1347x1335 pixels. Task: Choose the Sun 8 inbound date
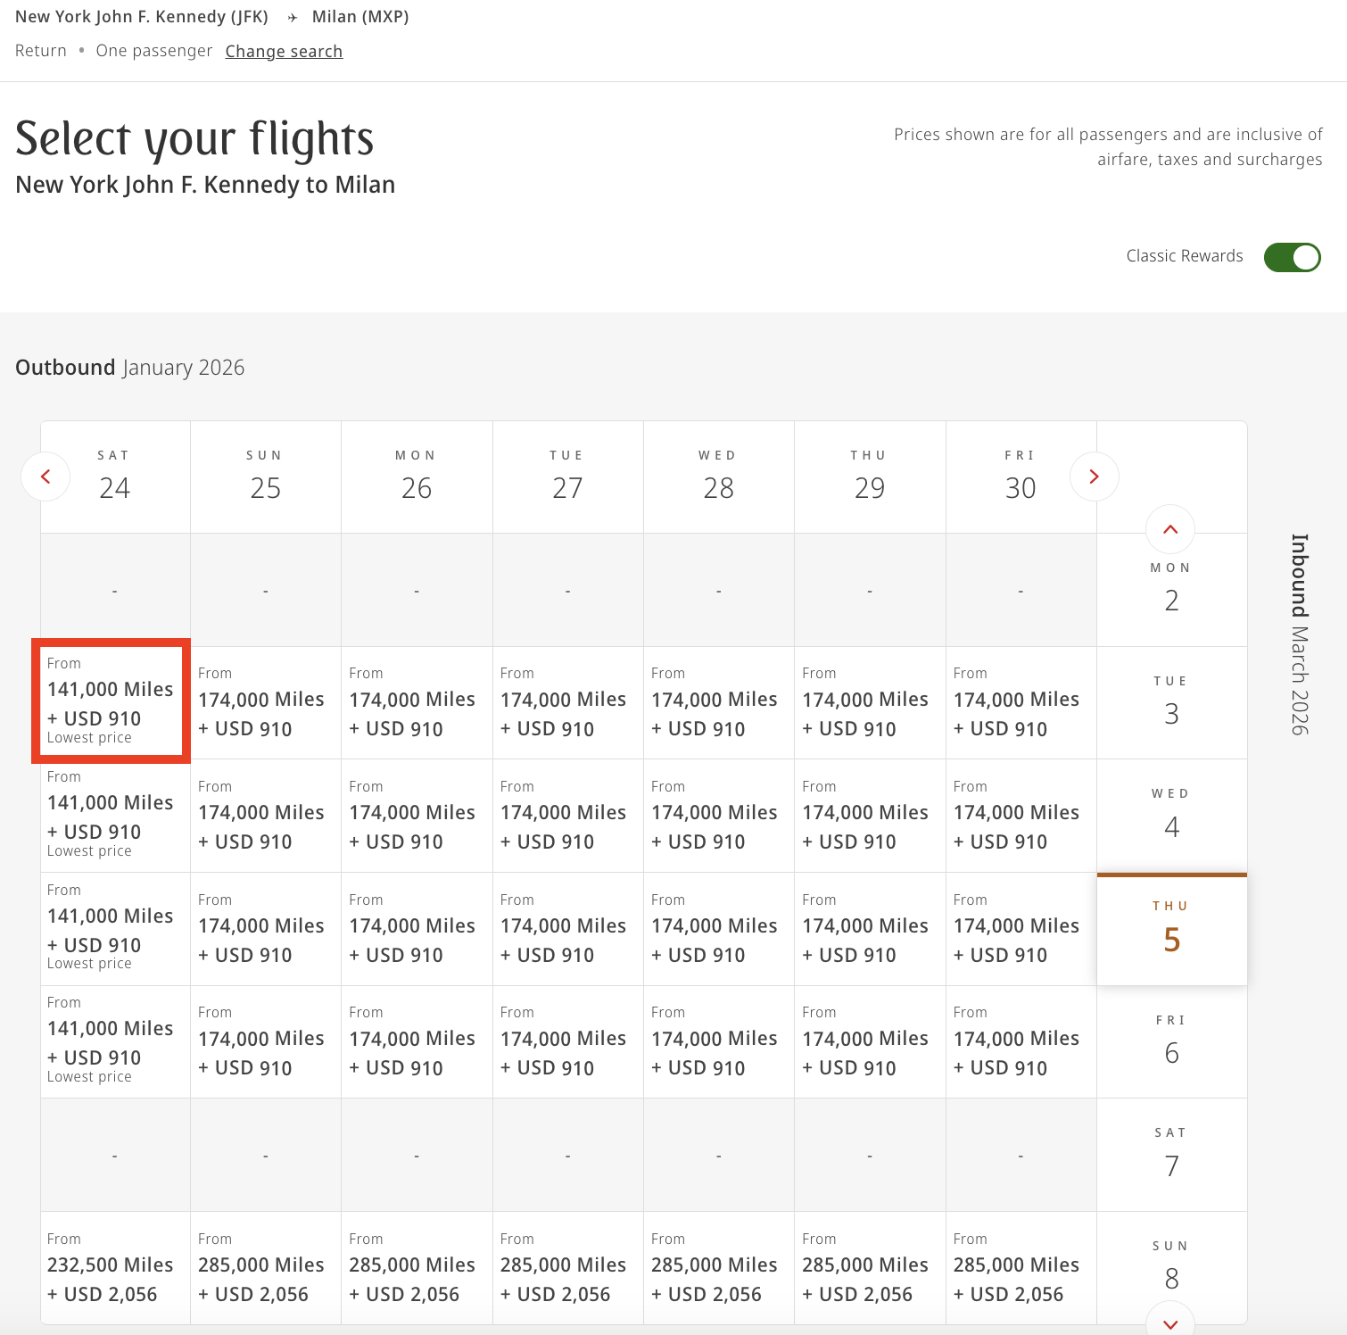(x=1171, y=1267)
